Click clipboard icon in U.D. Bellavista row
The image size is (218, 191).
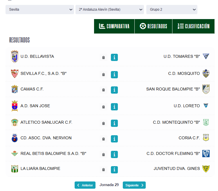coord(103,58)
